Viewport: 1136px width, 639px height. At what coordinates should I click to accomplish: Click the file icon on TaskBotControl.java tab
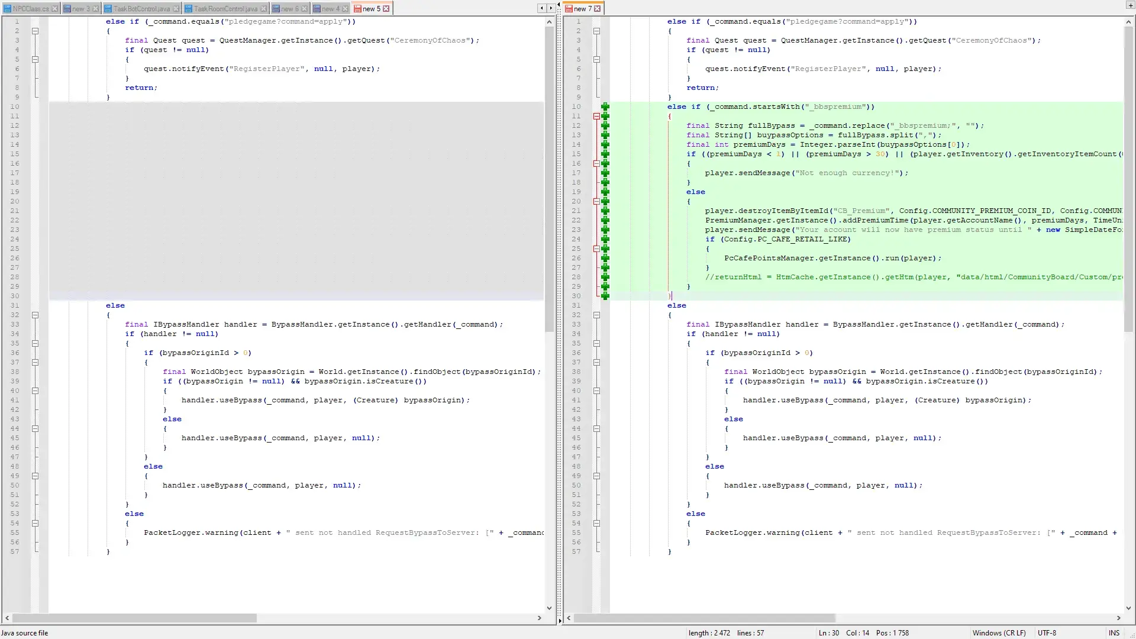tap(108, 9)
